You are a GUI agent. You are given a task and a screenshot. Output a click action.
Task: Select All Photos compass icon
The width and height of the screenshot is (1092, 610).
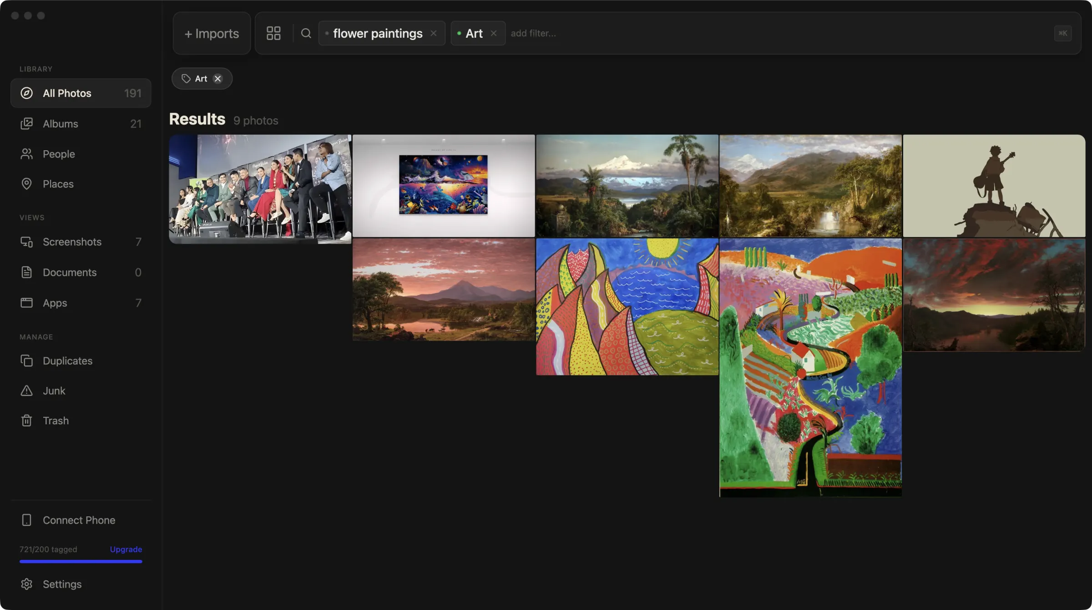pos(27,93)
